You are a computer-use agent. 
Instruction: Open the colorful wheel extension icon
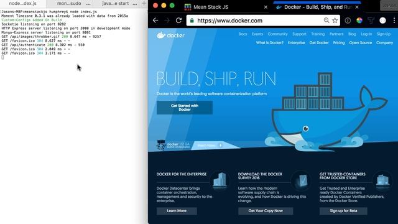point(359,21)
